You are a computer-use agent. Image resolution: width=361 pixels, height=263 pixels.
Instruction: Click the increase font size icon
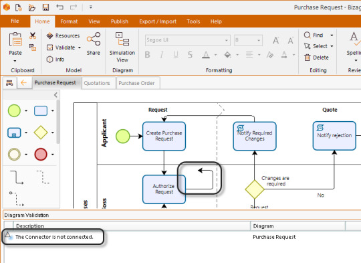(276, 41)
